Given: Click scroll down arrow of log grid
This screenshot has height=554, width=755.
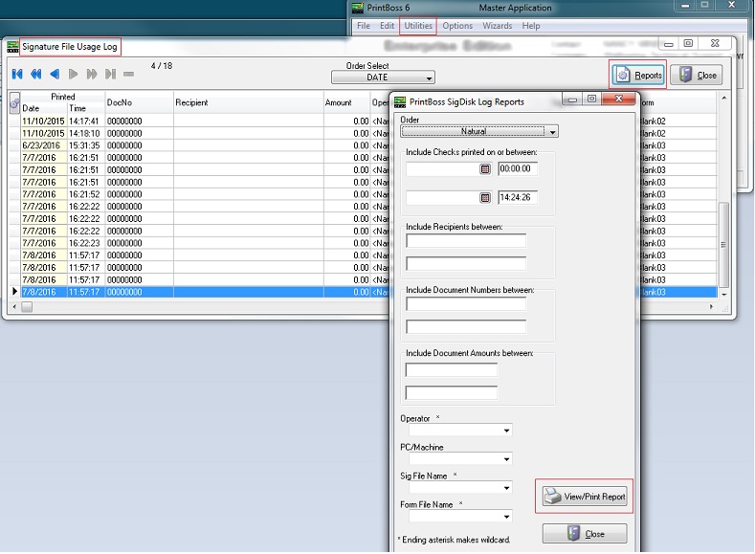Looking at the screenshot, I should coord(723,294).
